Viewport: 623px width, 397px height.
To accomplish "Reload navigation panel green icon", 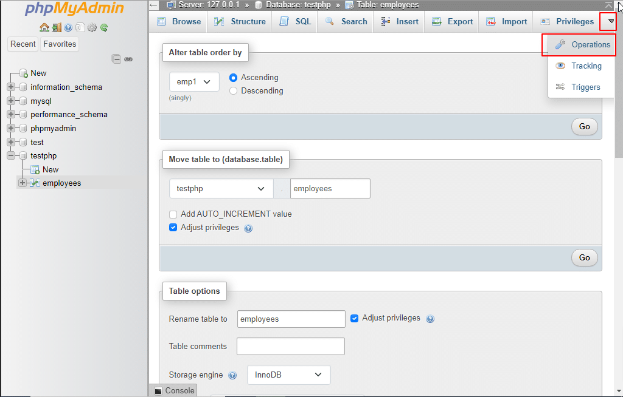I will (104, 27).
